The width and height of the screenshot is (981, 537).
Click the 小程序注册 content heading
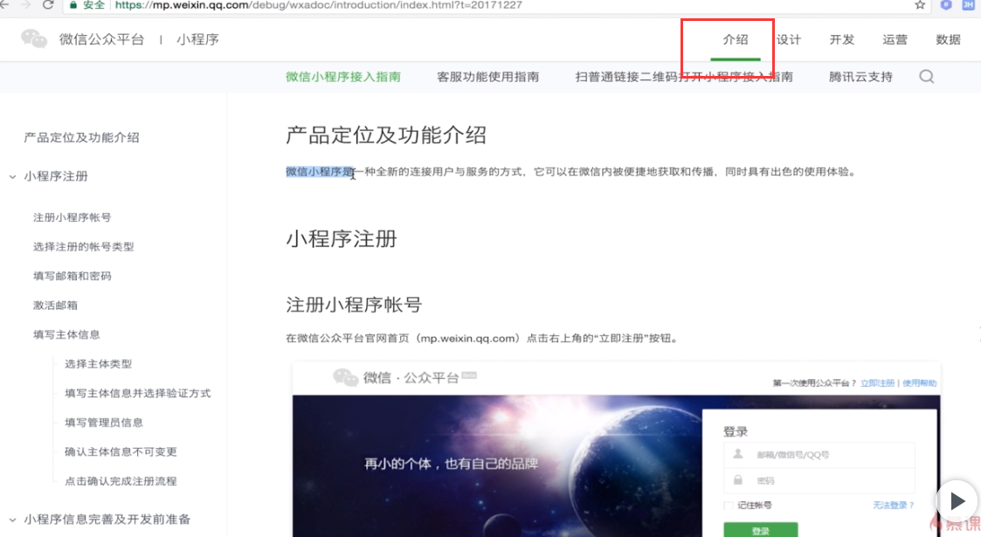tap(341, 238)
